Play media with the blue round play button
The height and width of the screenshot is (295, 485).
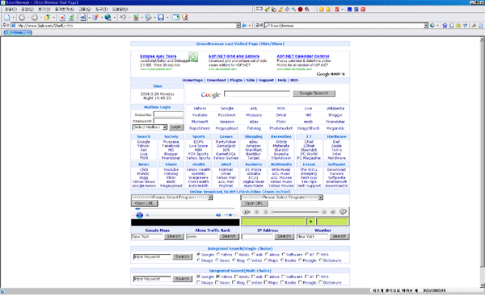click(x=140, y=215)
